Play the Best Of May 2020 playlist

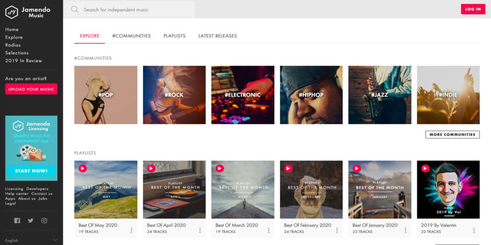83,168
